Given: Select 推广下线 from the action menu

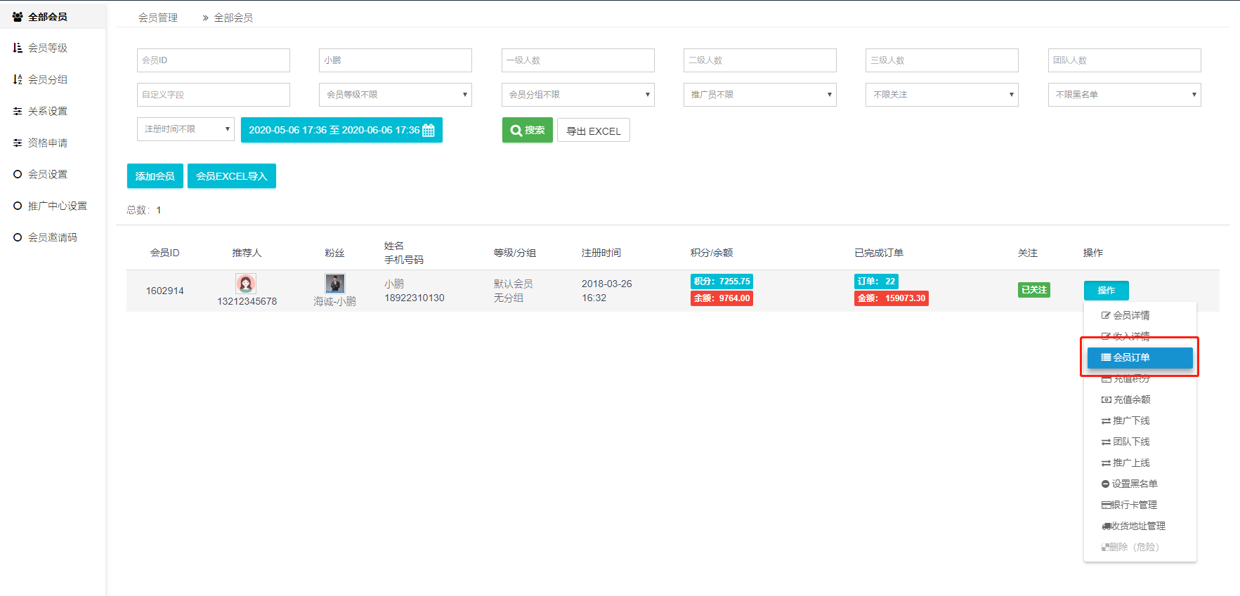Looking at the screenshot, I should (1140, 420).
